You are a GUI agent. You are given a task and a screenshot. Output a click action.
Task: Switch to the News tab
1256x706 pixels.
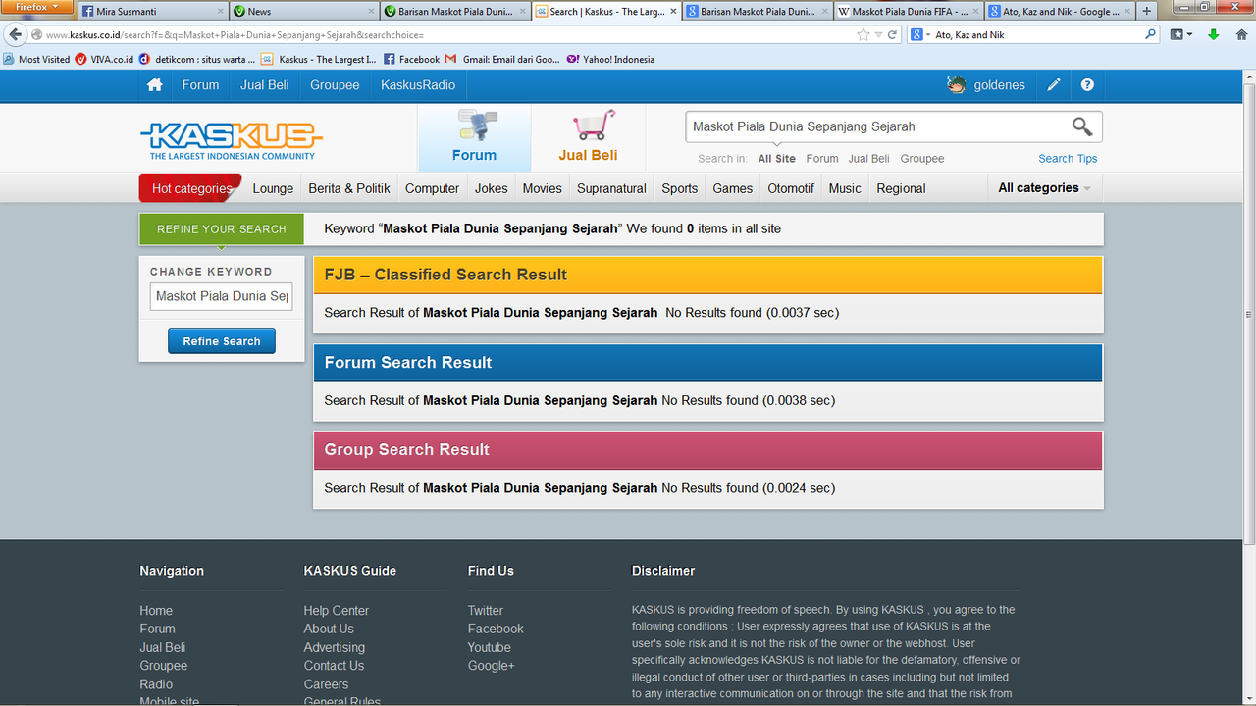305,12
